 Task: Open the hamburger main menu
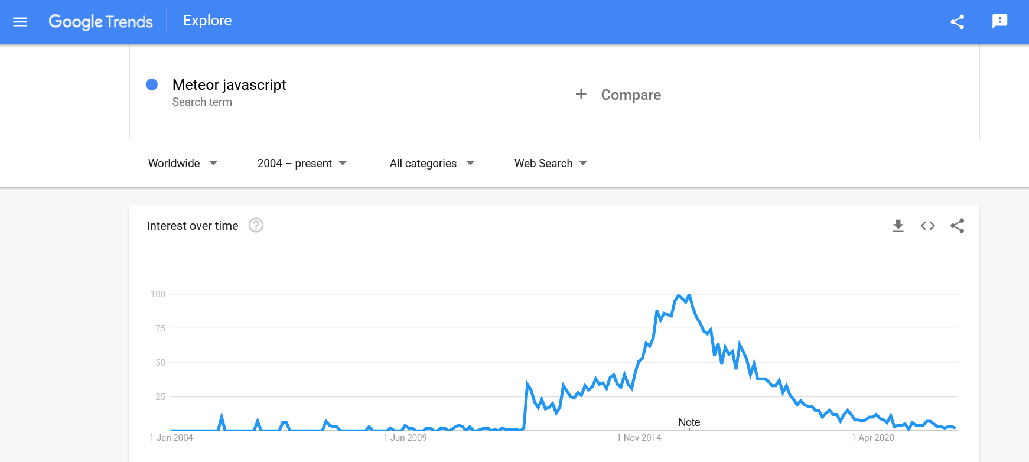pos(20,22)
